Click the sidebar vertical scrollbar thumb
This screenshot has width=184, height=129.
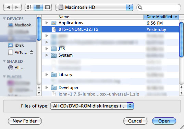tap(39, 29)
